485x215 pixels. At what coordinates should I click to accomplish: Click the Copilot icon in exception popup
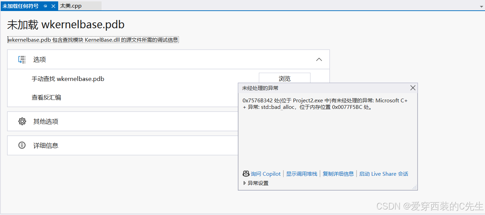click(246, 174)
